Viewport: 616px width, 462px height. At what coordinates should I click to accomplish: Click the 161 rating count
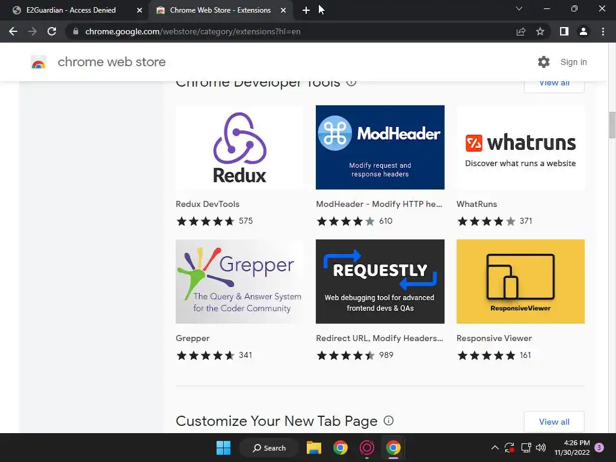(525, 355)
